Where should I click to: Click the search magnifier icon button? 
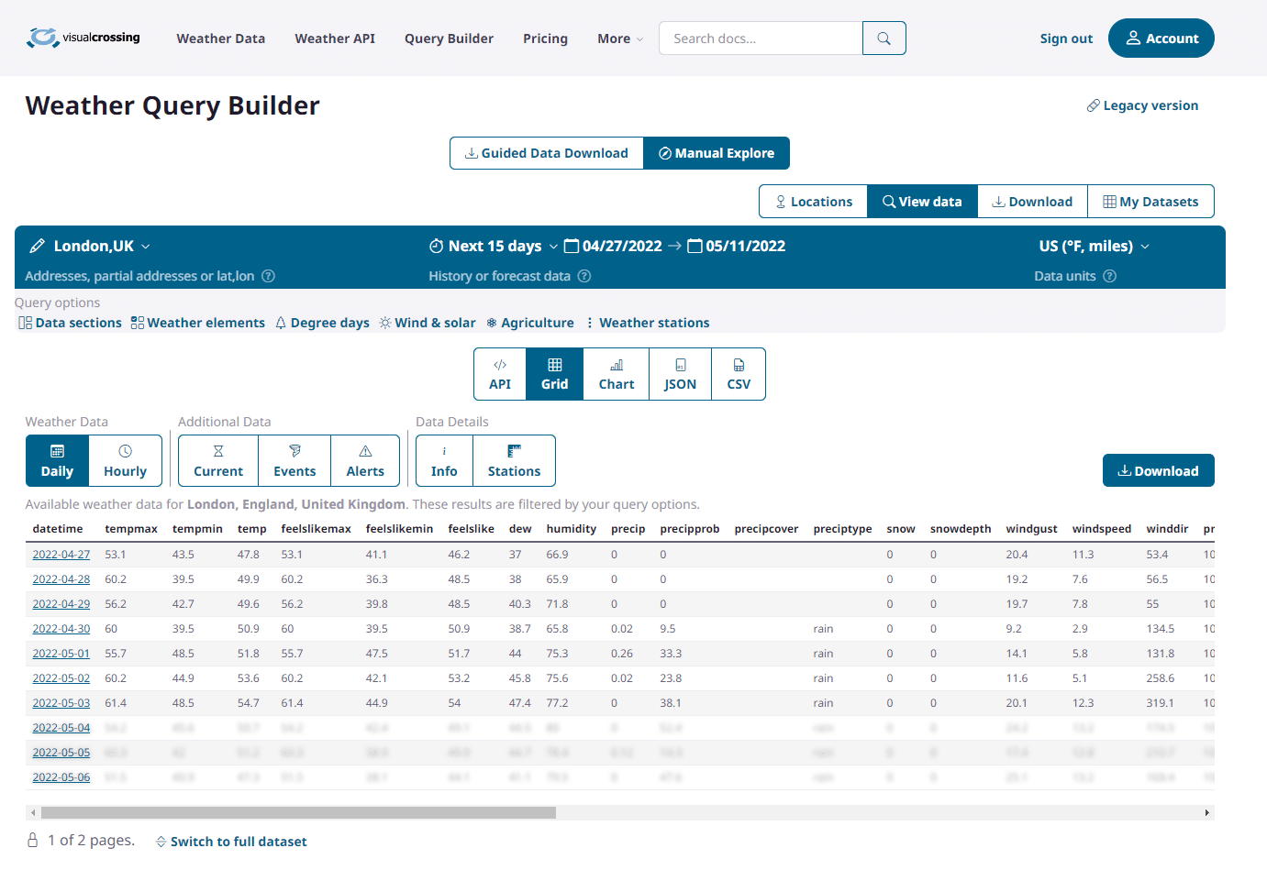point(884,39)
